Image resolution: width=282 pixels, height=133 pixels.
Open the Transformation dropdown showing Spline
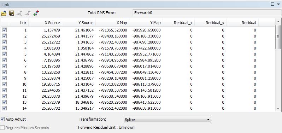[168, 120]
